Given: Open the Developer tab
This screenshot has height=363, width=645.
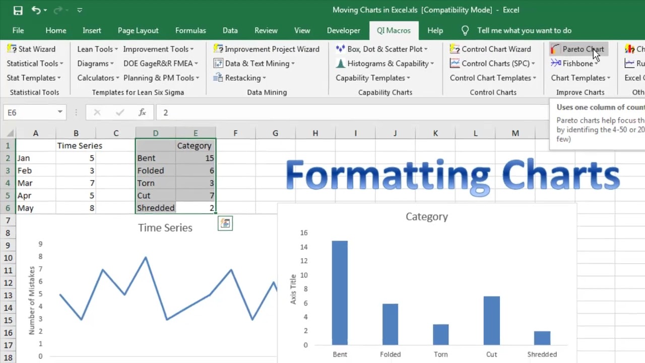Looking at the screenshot, I should pos(344,30).
